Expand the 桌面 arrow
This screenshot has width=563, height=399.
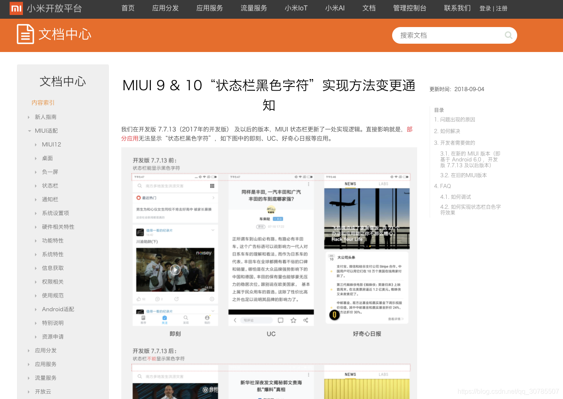tap(36, 159)
